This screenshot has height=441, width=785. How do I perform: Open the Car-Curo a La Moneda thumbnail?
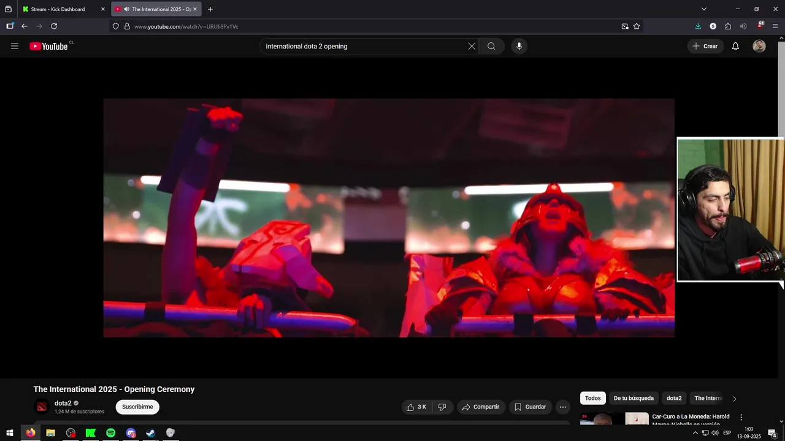click(x=614, y=419)
